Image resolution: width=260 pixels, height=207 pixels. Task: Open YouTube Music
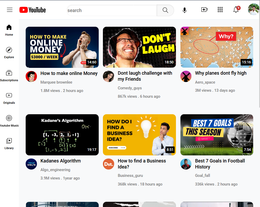tap(9, 121)
